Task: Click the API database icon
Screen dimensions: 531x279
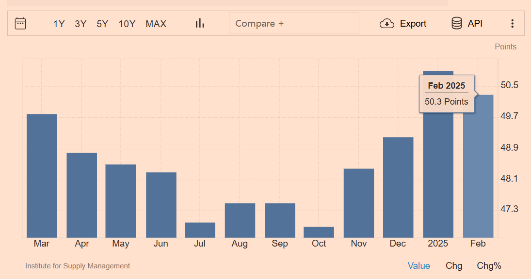Action: [456, 23]
